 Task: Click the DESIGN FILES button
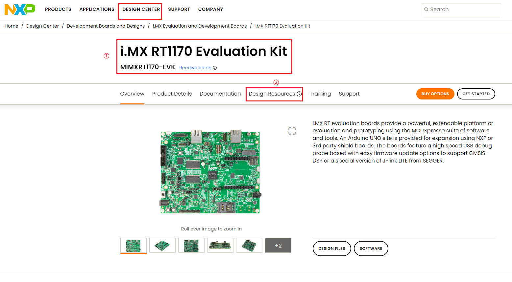331,249
